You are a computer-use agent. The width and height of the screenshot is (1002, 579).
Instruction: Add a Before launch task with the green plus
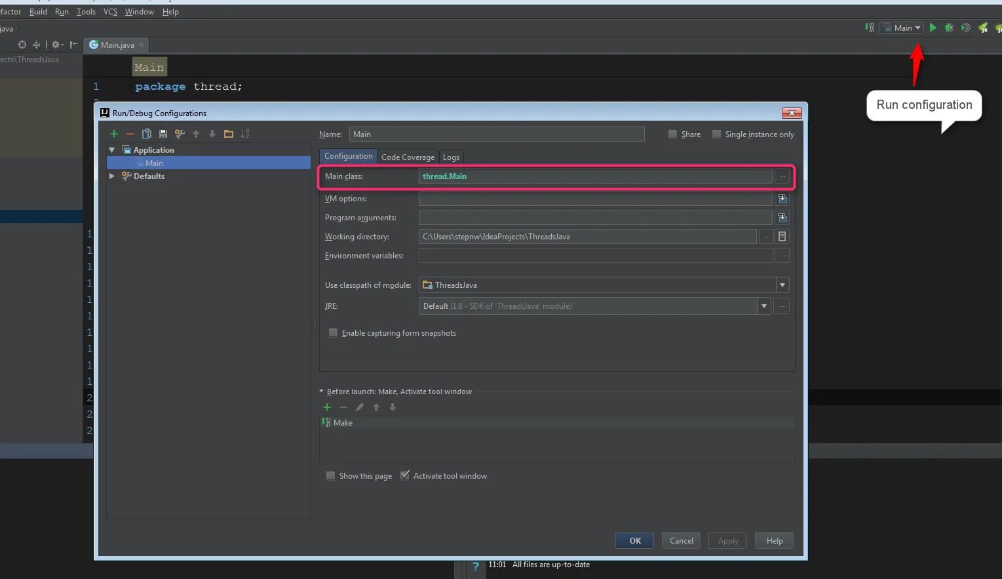click(x=327, y=407)
